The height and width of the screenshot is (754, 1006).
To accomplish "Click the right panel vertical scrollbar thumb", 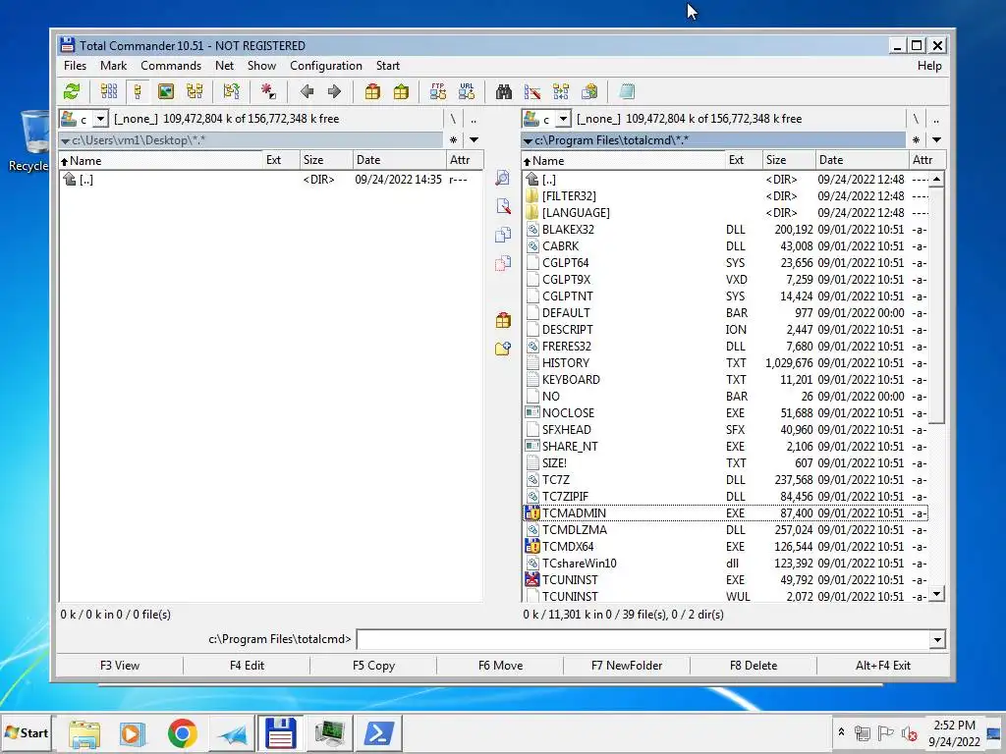I will [936, 306].
